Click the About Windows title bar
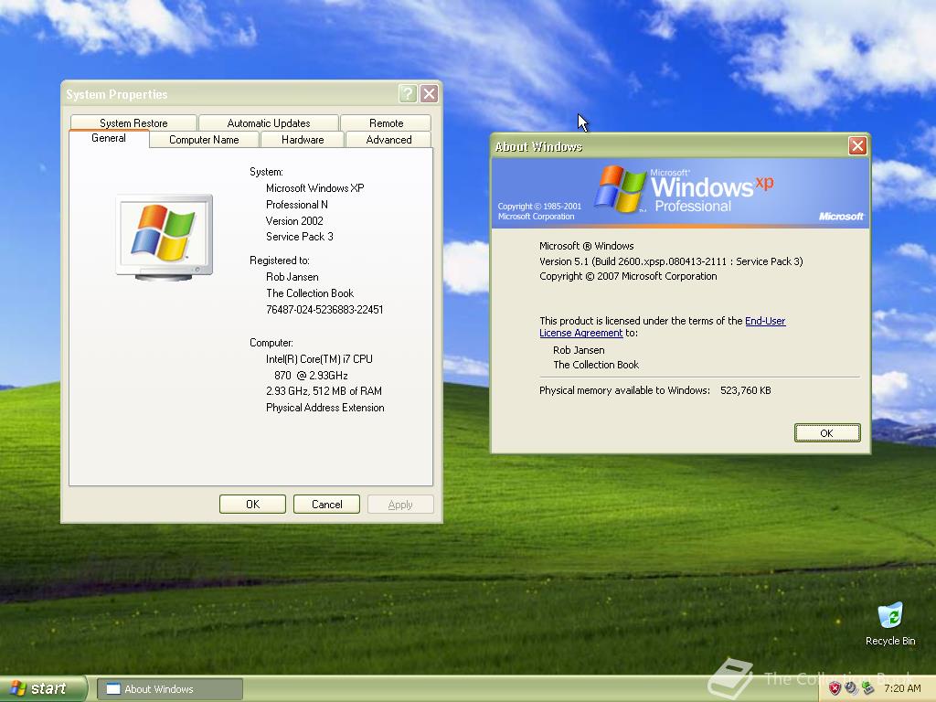This screenshot has height=702, width=936. [668, 146]
